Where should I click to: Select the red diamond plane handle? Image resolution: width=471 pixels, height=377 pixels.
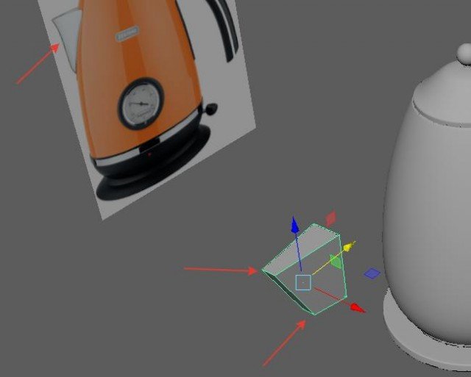[x=330, y=218]
